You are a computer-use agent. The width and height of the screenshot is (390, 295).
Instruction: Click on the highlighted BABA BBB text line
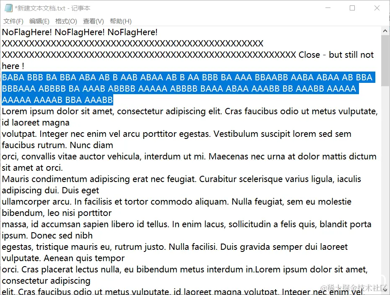(x=187, y=77)
